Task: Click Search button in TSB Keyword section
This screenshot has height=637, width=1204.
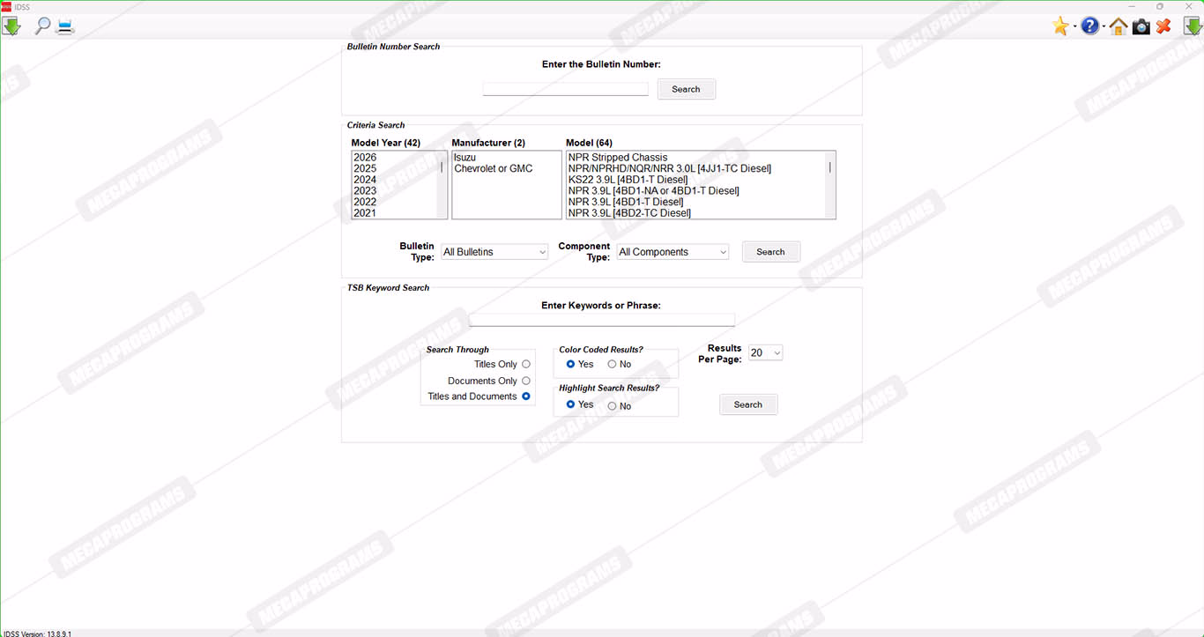Action: point(747,404)
